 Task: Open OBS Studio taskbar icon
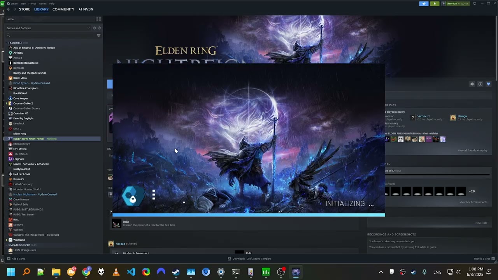(281, 272)
